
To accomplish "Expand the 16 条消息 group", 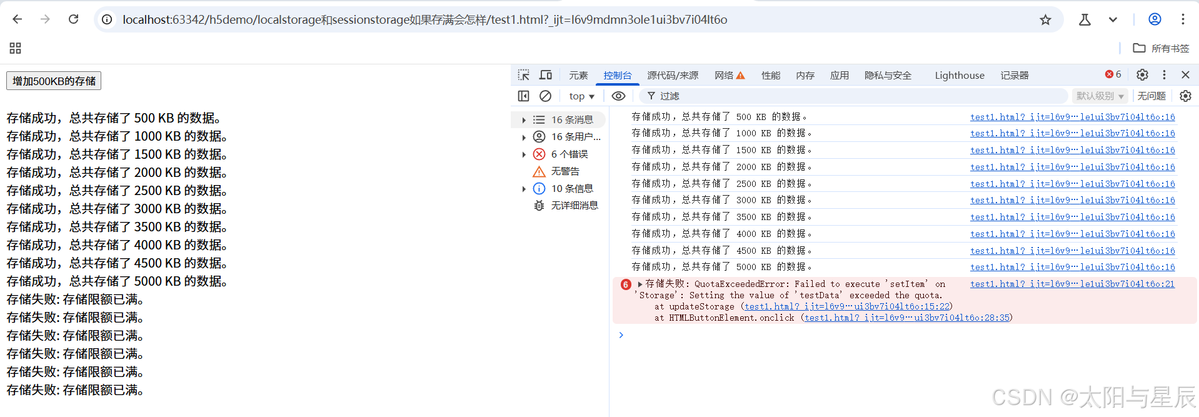I will (x=524, y=120).
